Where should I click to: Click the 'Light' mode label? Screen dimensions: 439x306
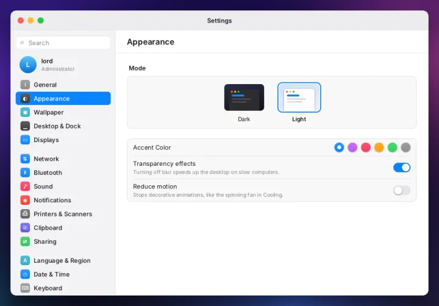[299, 119]
